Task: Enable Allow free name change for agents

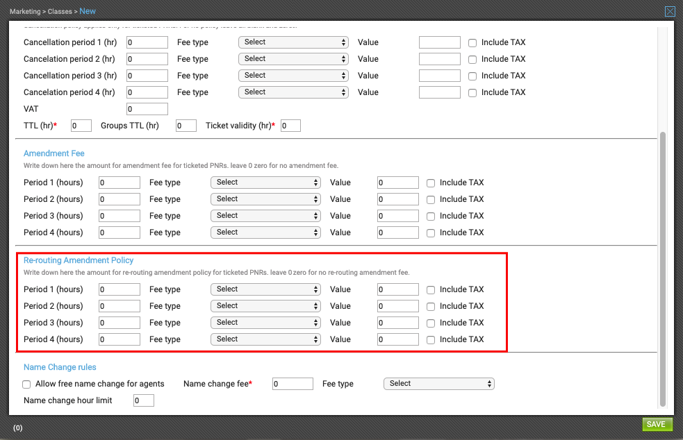Action: click(x=26, y=384)
